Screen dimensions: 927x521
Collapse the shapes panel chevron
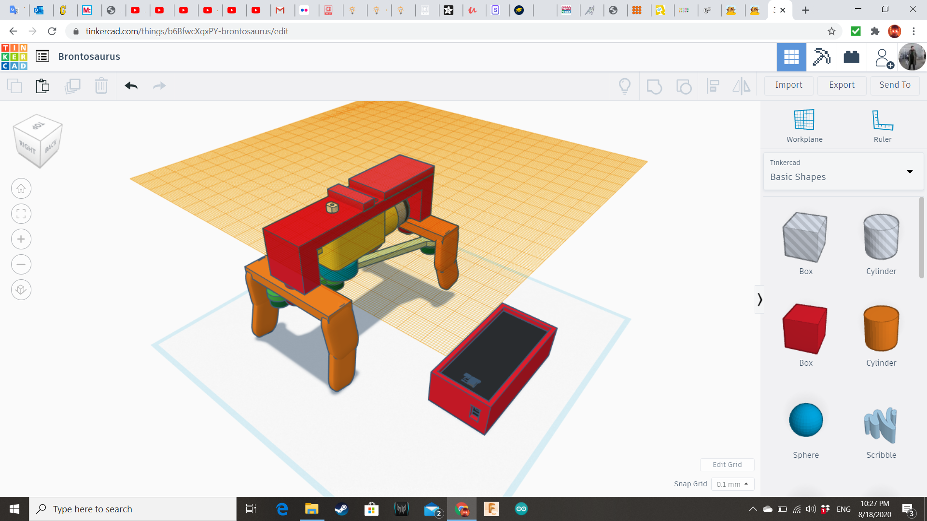(x=759, y=300)
